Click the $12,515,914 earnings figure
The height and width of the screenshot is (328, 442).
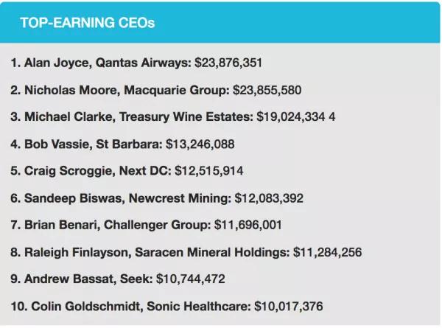209,171
